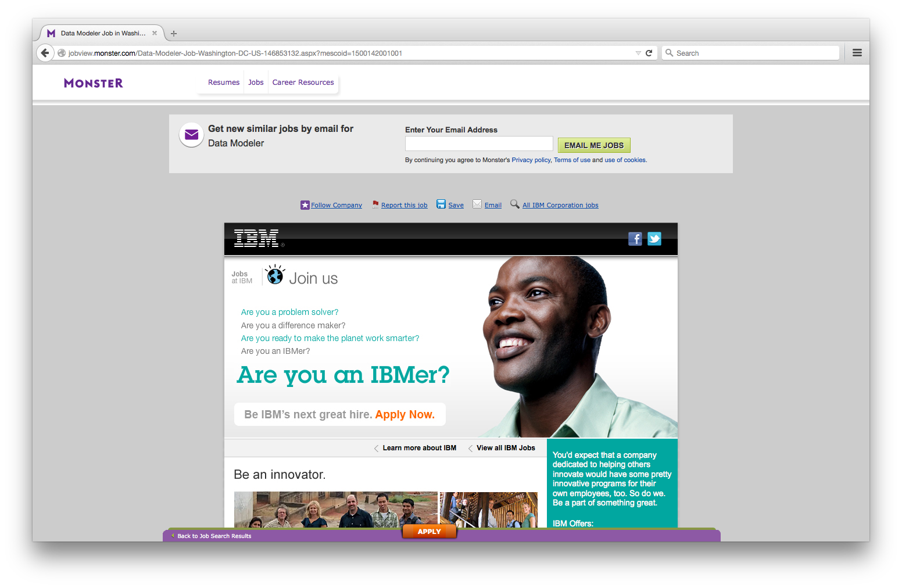This screenshot has width=902, height=588.
Task: Click Are you a problem solver? text
Action: tap(289, 312)
